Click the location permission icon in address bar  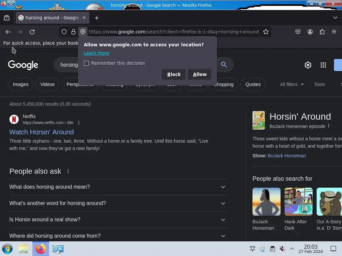click(x=83, y=32)
